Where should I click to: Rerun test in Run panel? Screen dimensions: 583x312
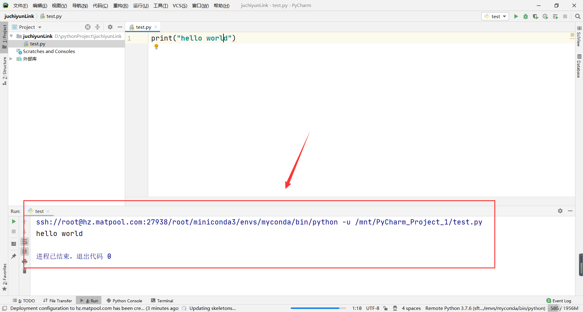(14, 221)
